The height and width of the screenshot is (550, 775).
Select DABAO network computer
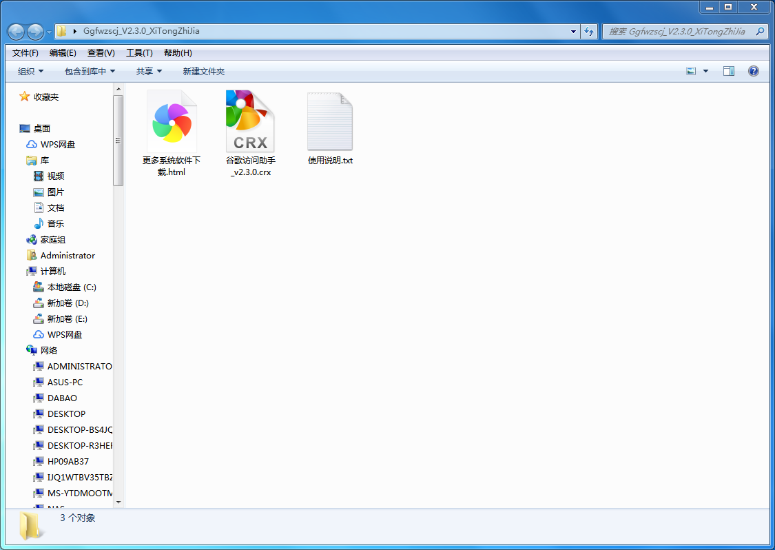click(x=62, y=398)
